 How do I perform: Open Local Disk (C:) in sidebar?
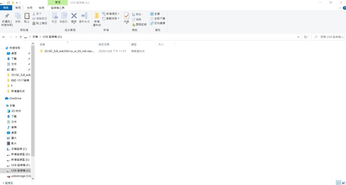pos(19,149)
